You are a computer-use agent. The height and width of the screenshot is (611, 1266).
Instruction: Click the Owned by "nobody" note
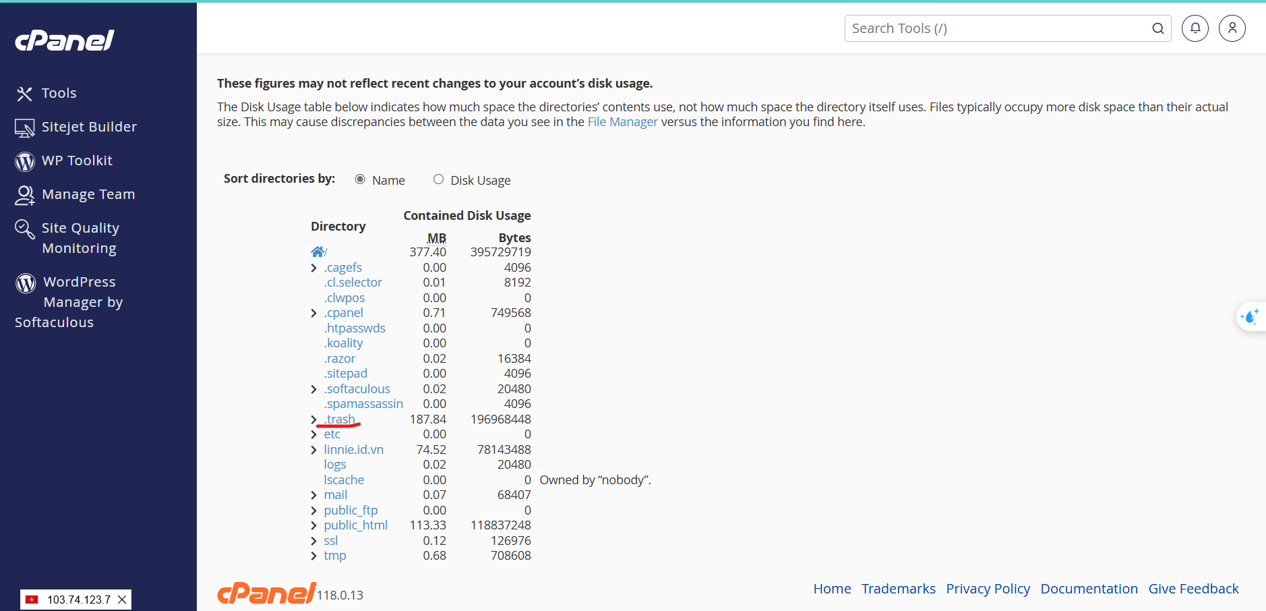click(595, 480)
